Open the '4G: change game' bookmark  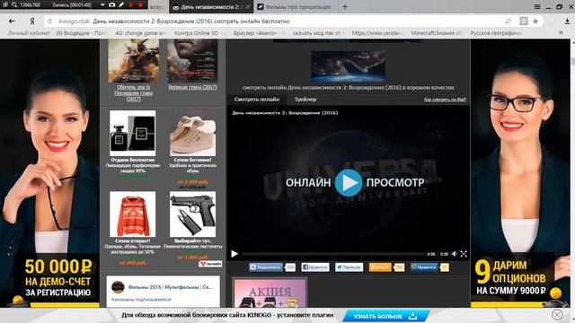coord(140,33)
